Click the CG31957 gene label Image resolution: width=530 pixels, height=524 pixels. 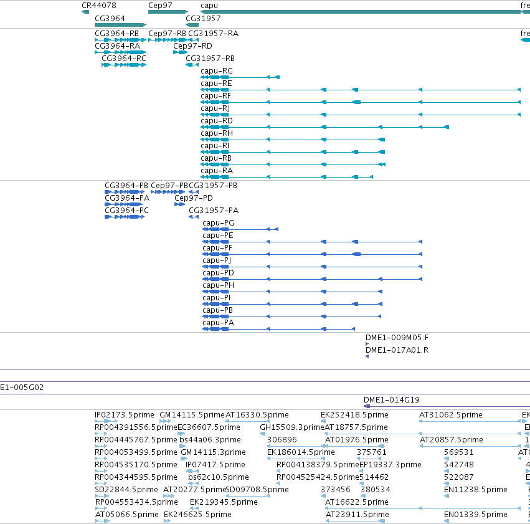(x=203, y=18)
